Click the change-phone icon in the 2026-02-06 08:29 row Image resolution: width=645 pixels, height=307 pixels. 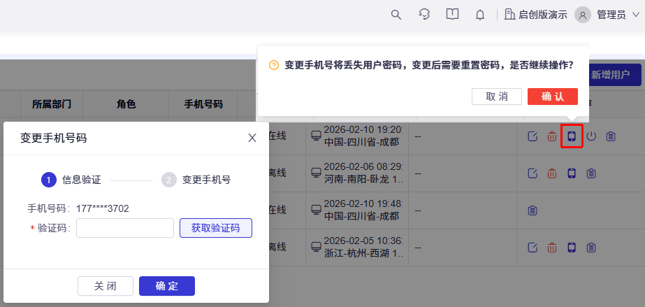[x=572, y=173]
